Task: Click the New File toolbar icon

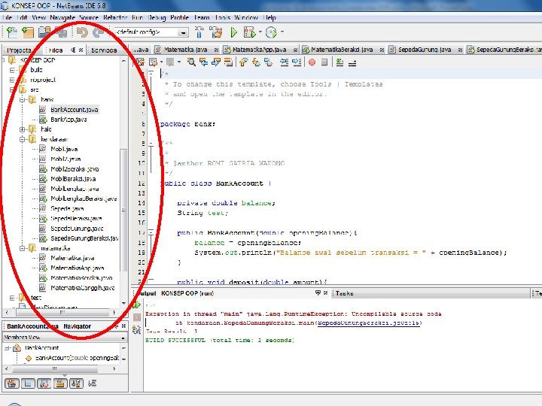Action: click(12, 32)
